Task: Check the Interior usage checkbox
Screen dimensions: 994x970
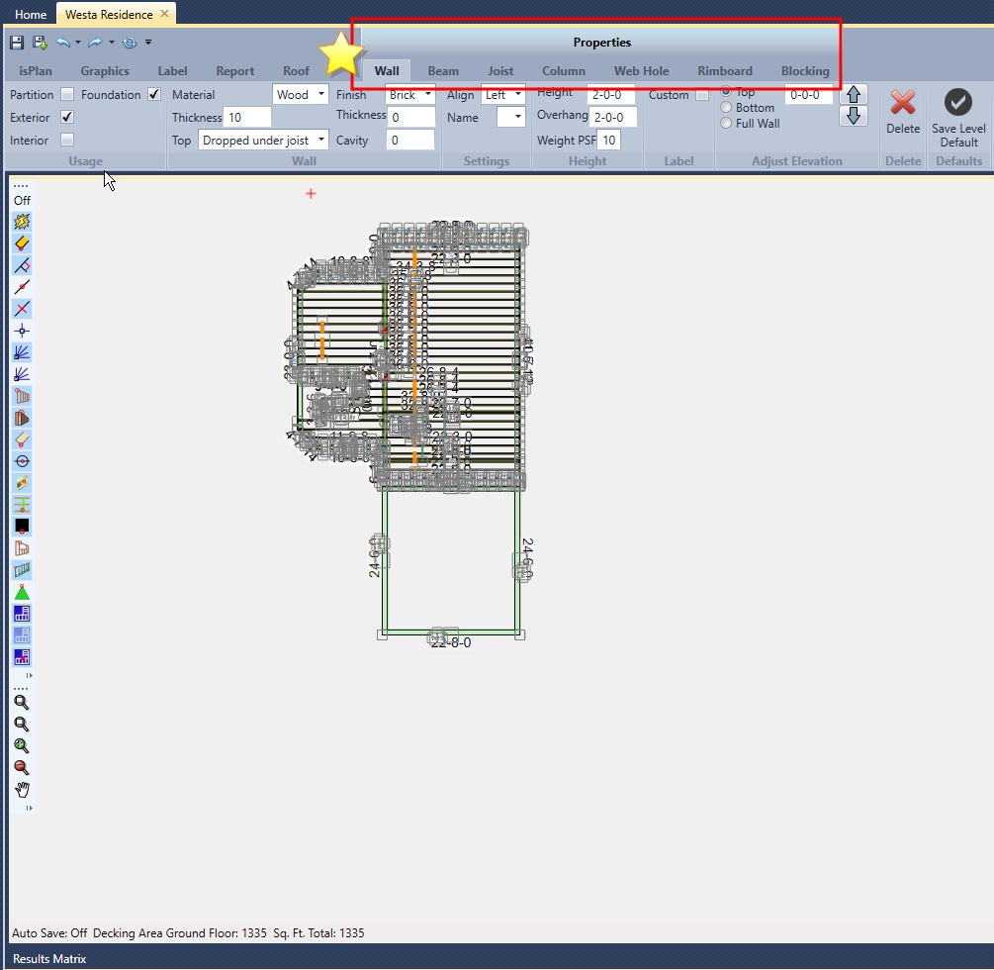Action: [67, 141]
